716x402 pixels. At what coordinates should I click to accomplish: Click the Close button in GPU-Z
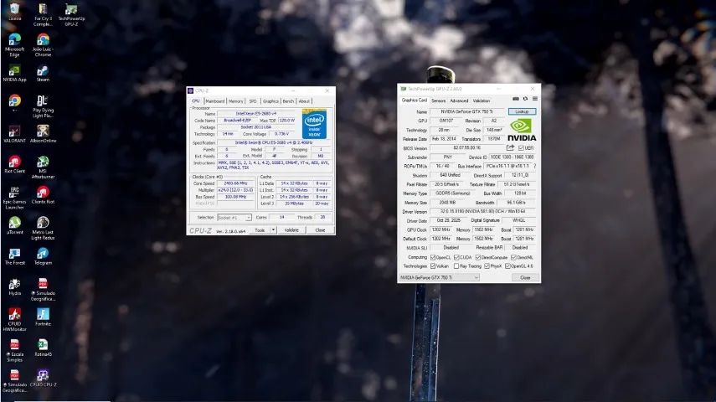point(525,277)
